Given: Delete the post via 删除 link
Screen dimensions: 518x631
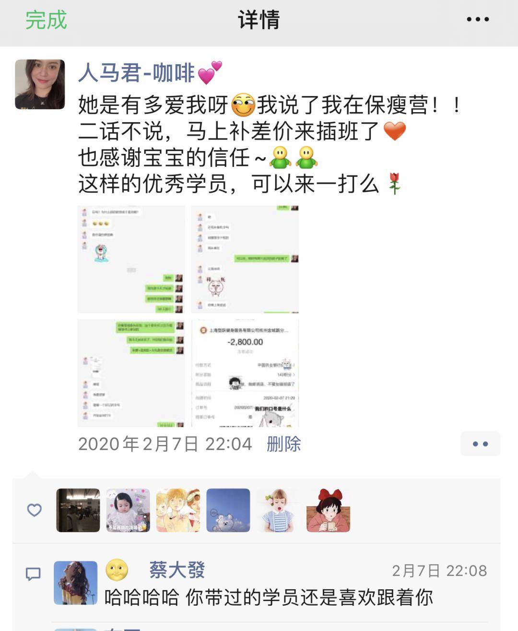Looking at the screenshot, I should coord(284,444).
